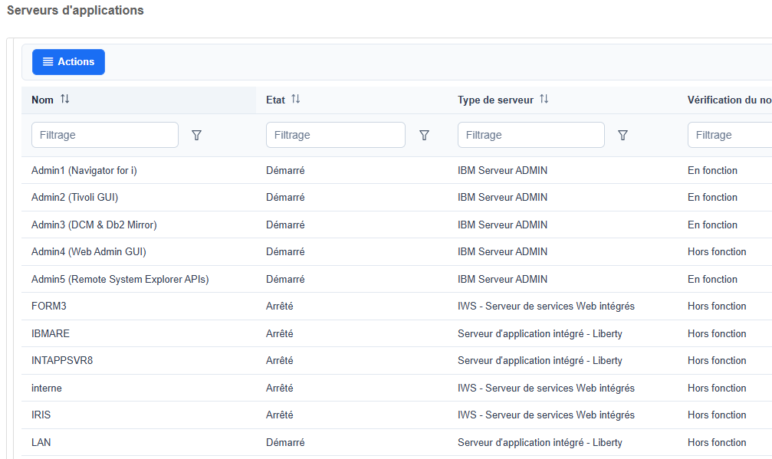Select Admin3 (DCM & Db2 Mirror) row

397,225
